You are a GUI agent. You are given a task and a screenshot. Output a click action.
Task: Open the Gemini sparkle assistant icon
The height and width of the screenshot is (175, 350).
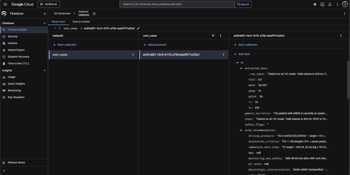click(315, 4)
